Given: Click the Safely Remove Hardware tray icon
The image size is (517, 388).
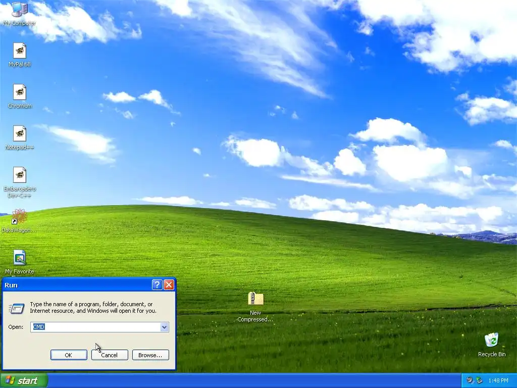Looking at the screenshot, I should tap(480, 380).
